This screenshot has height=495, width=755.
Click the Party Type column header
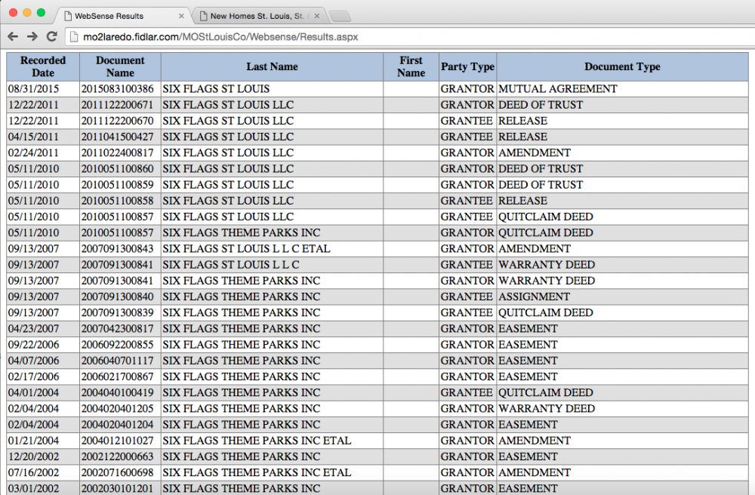(x=467, y=66)
